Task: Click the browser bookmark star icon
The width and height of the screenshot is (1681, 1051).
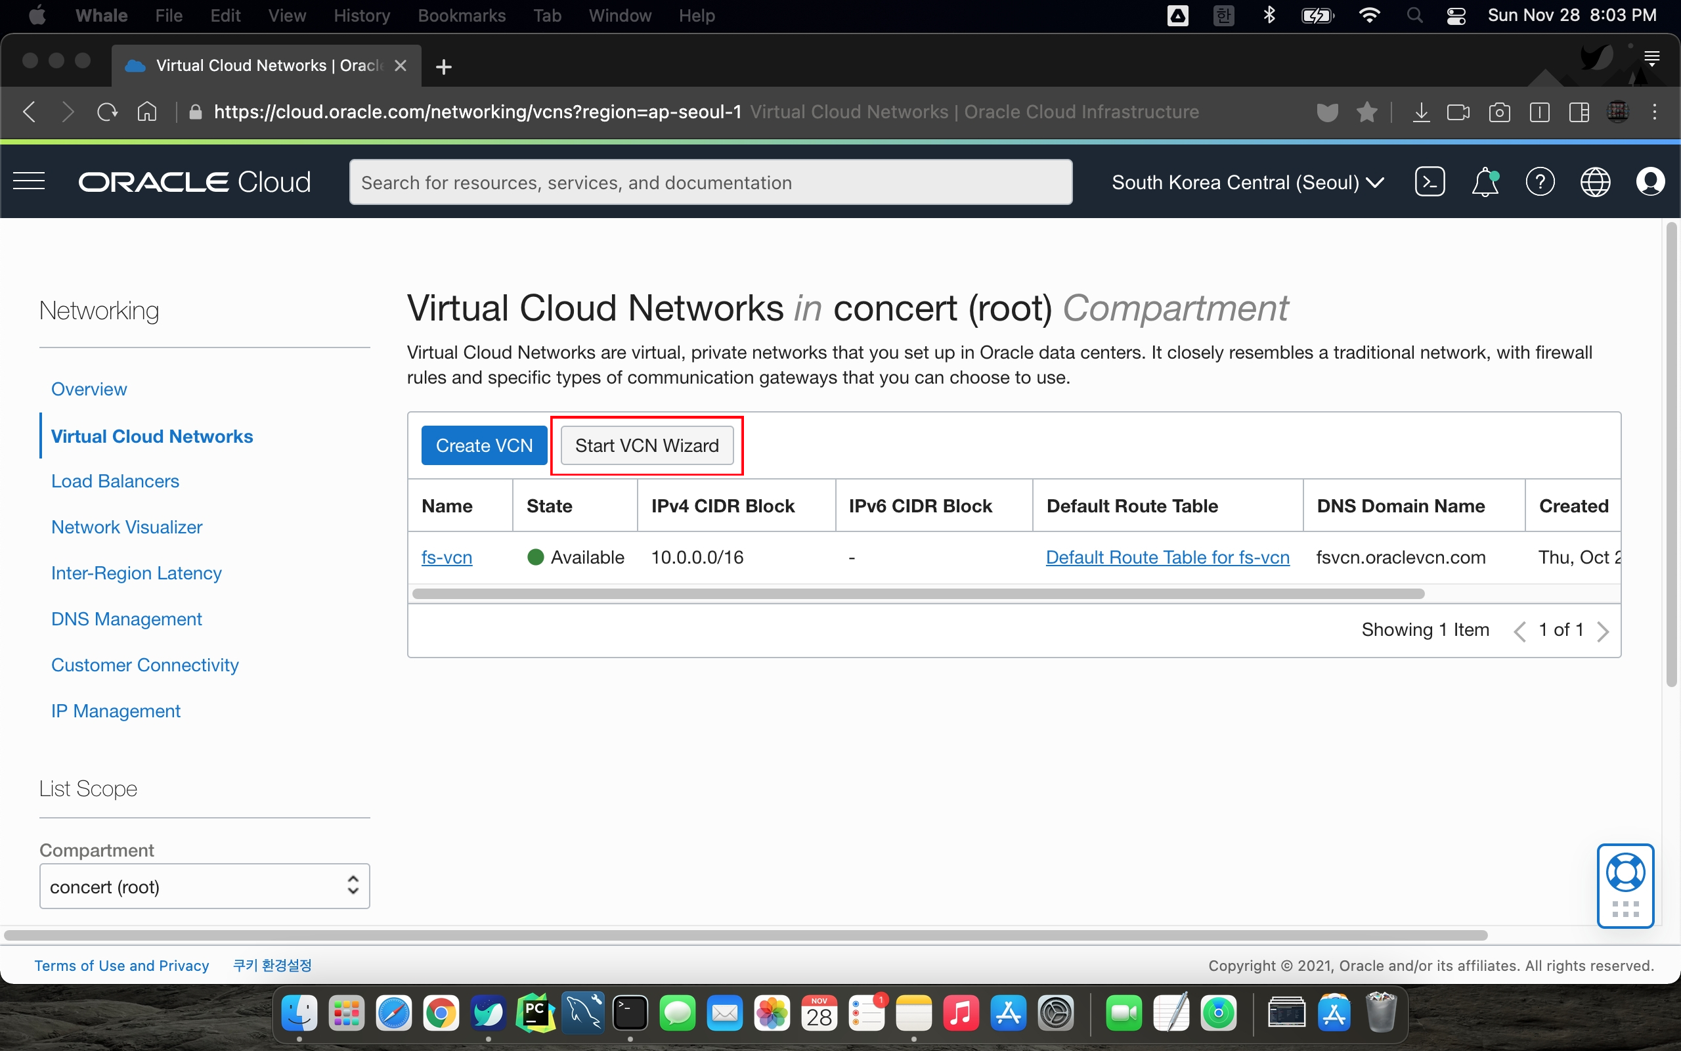Action: click(x=1366, y=112)
